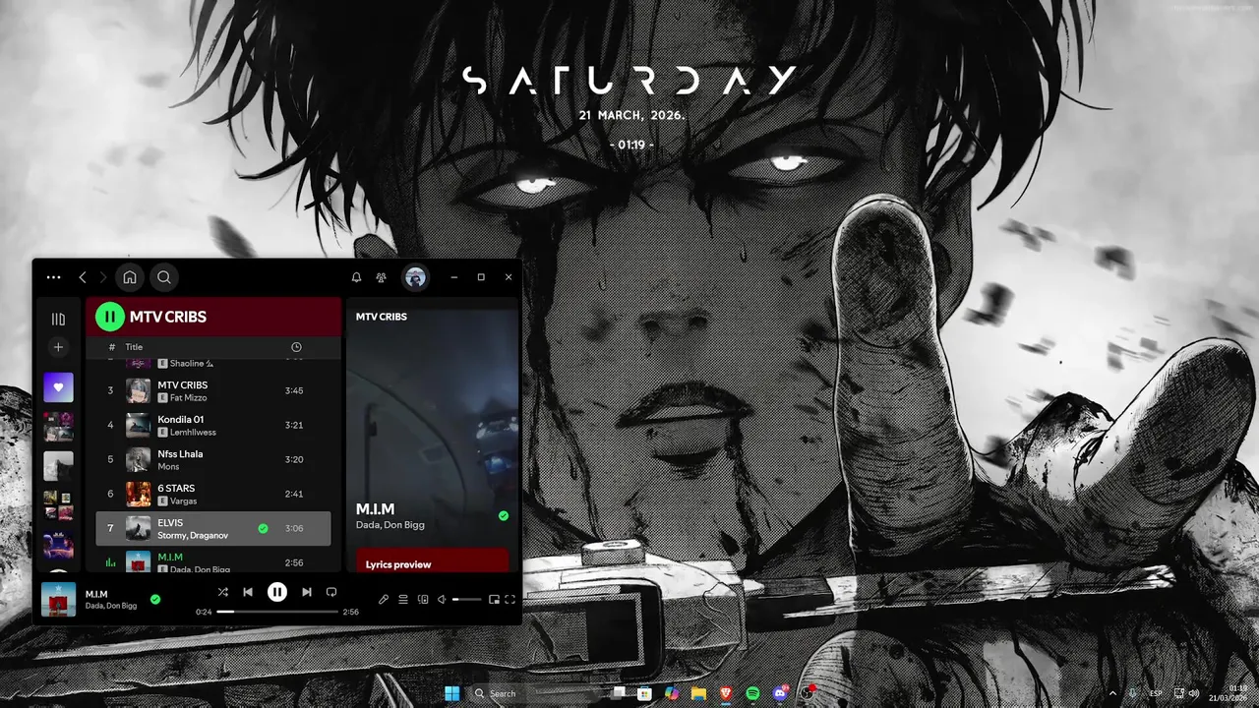Screen dimensions: 1259x708
Task: Pause the MTV CRIBS playlist green button
Action: tap(110, 317)
